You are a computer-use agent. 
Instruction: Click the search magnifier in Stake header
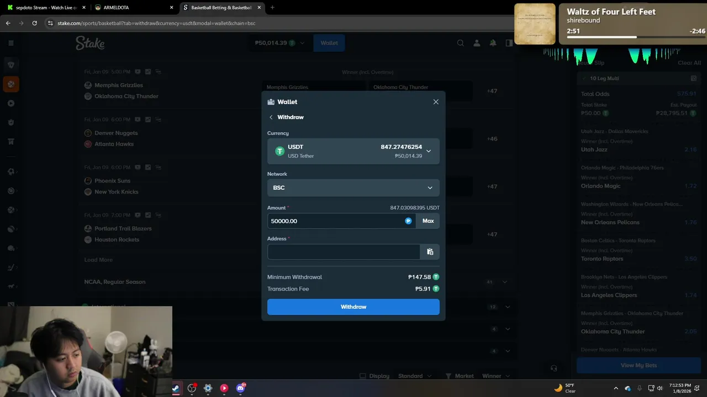coord(460,43)
